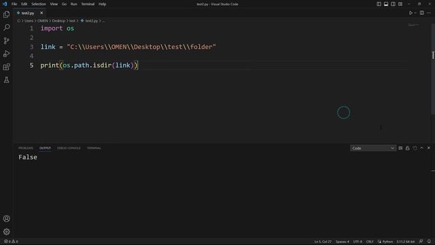
Task: Clear the output panel
Action: pos(400,148)
